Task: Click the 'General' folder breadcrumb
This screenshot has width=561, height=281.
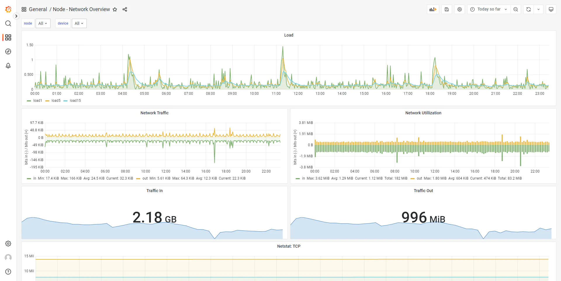Action: pos(38,9)
